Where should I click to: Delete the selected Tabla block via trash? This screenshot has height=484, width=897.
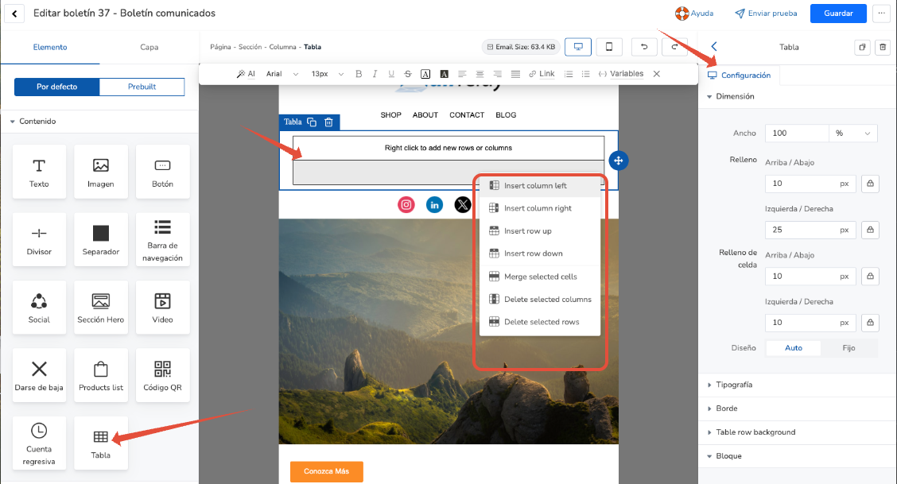[329, 122]
